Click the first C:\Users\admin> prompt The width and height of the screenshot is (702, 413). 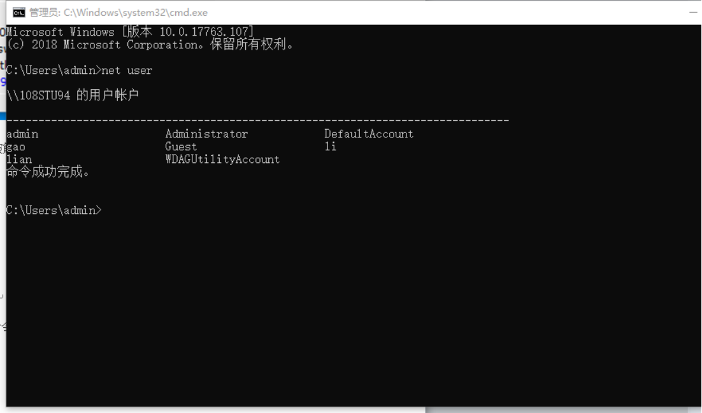click(54, 70)
